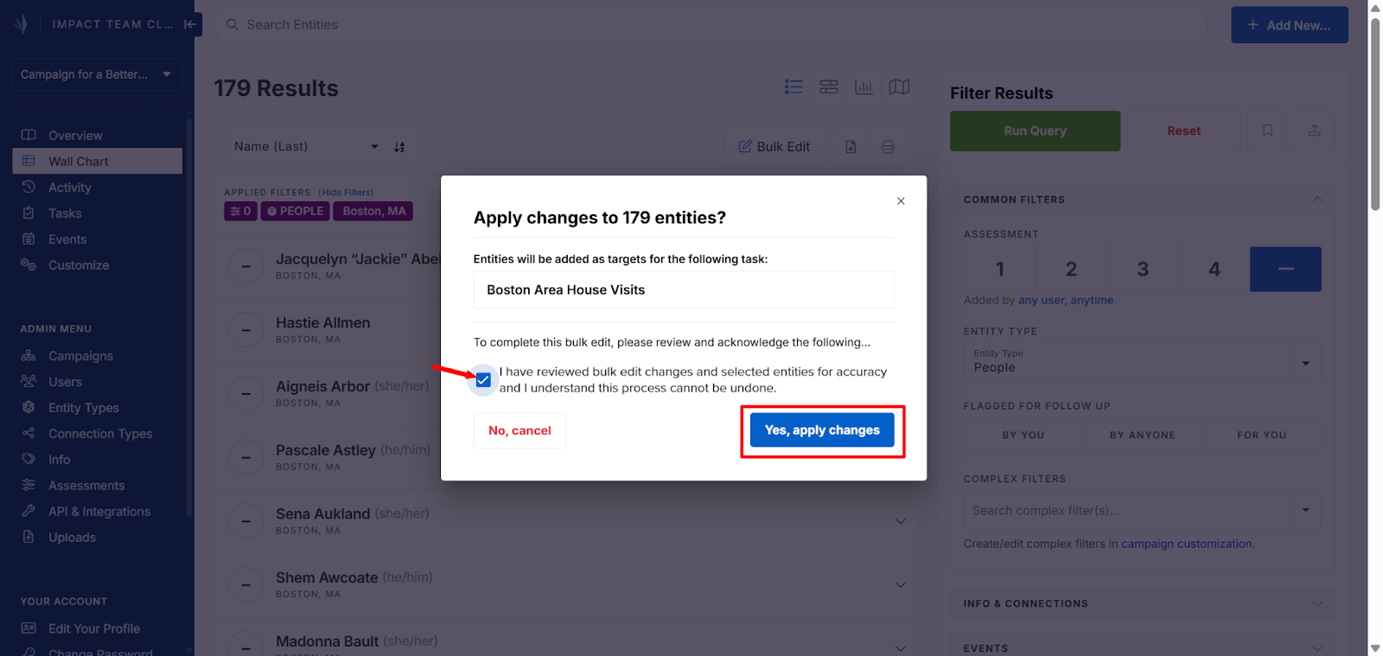Click assessment circle for Hastie Allmen
Viewport: 1383px width, 656px height.
pos(245,330)
